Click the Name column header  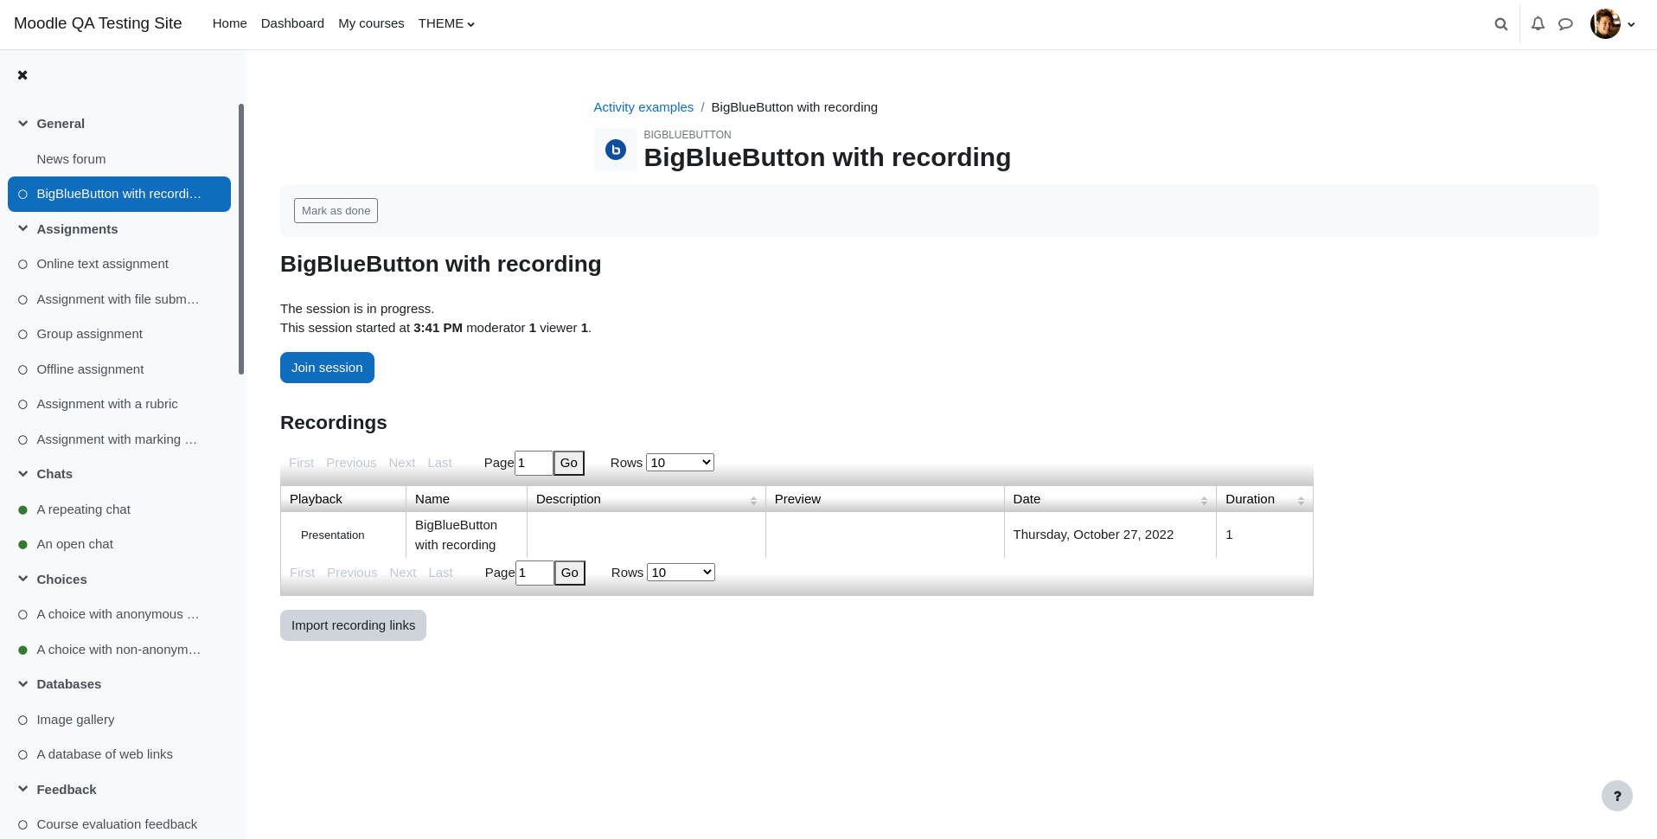tap(466, 499)
